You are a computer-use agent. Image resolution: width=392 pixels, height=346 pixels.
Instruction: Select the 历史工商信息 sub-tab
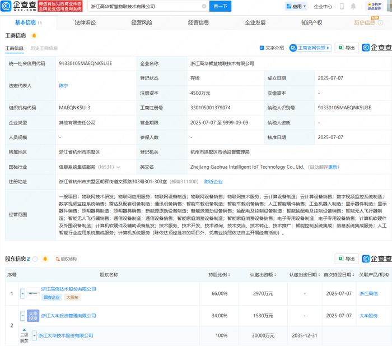click(44, 48)
